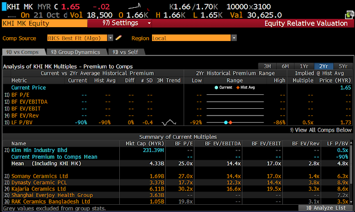Click the export icon at top right
The height and width of the screenshot is (212, 355).
coord(349,15)
